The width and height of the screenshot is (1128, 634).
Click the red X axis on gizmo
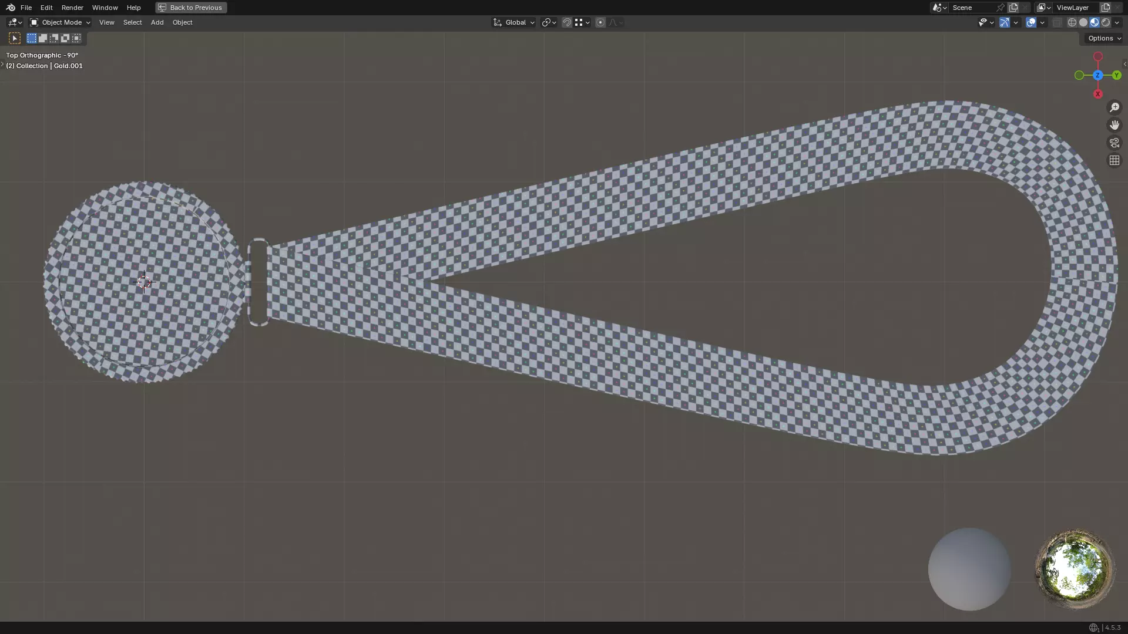(1097, 94)
